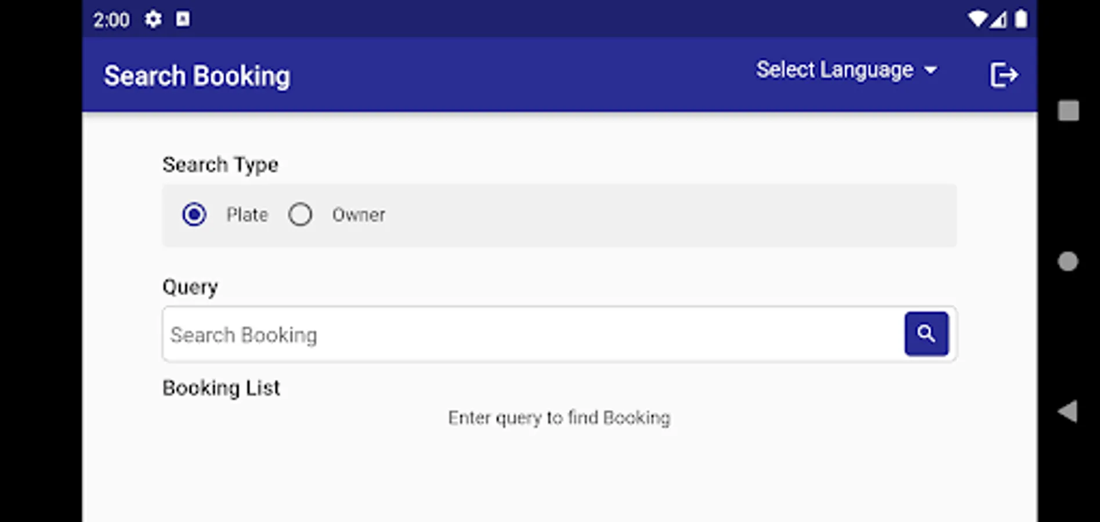Tap the logout icon in the header

click(x=1004, y=75)
